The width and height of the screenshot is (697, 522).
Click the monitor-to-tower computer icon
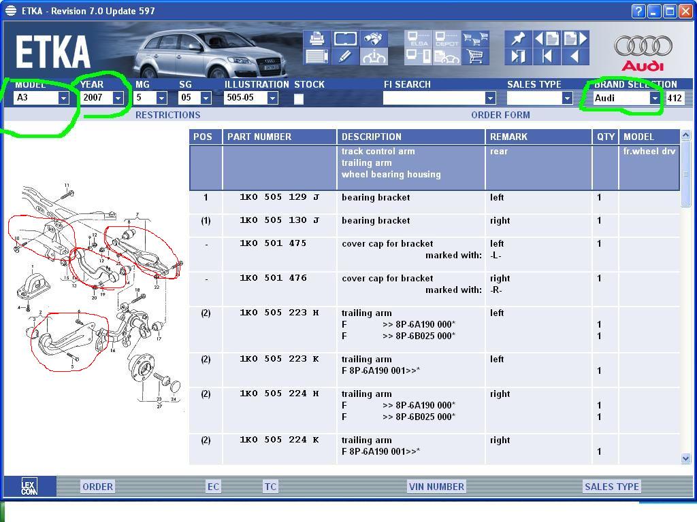pos(418,57)
